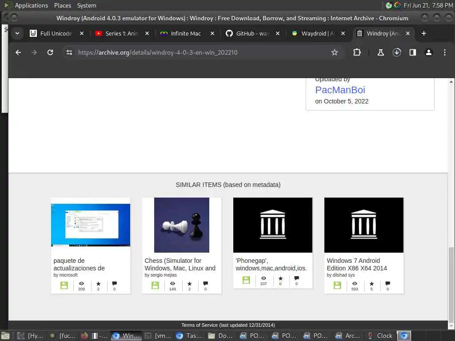Click views eye icon showing 593
This screenshot has width=455, height=341.
pos(355,284)
